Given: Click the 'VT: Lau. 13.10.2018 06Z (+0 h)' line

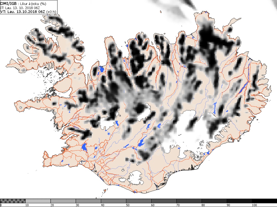Looking at the screenshot, I should click(x=28, y=12).
